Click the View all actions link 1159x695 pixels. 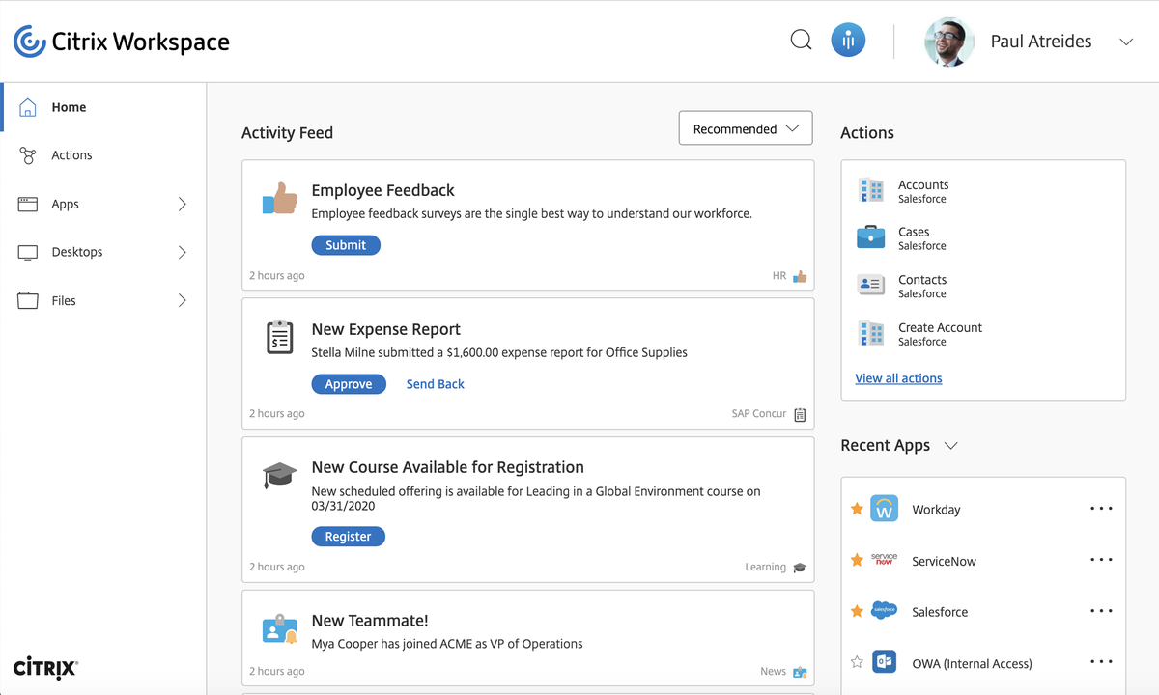pos(898,378)
